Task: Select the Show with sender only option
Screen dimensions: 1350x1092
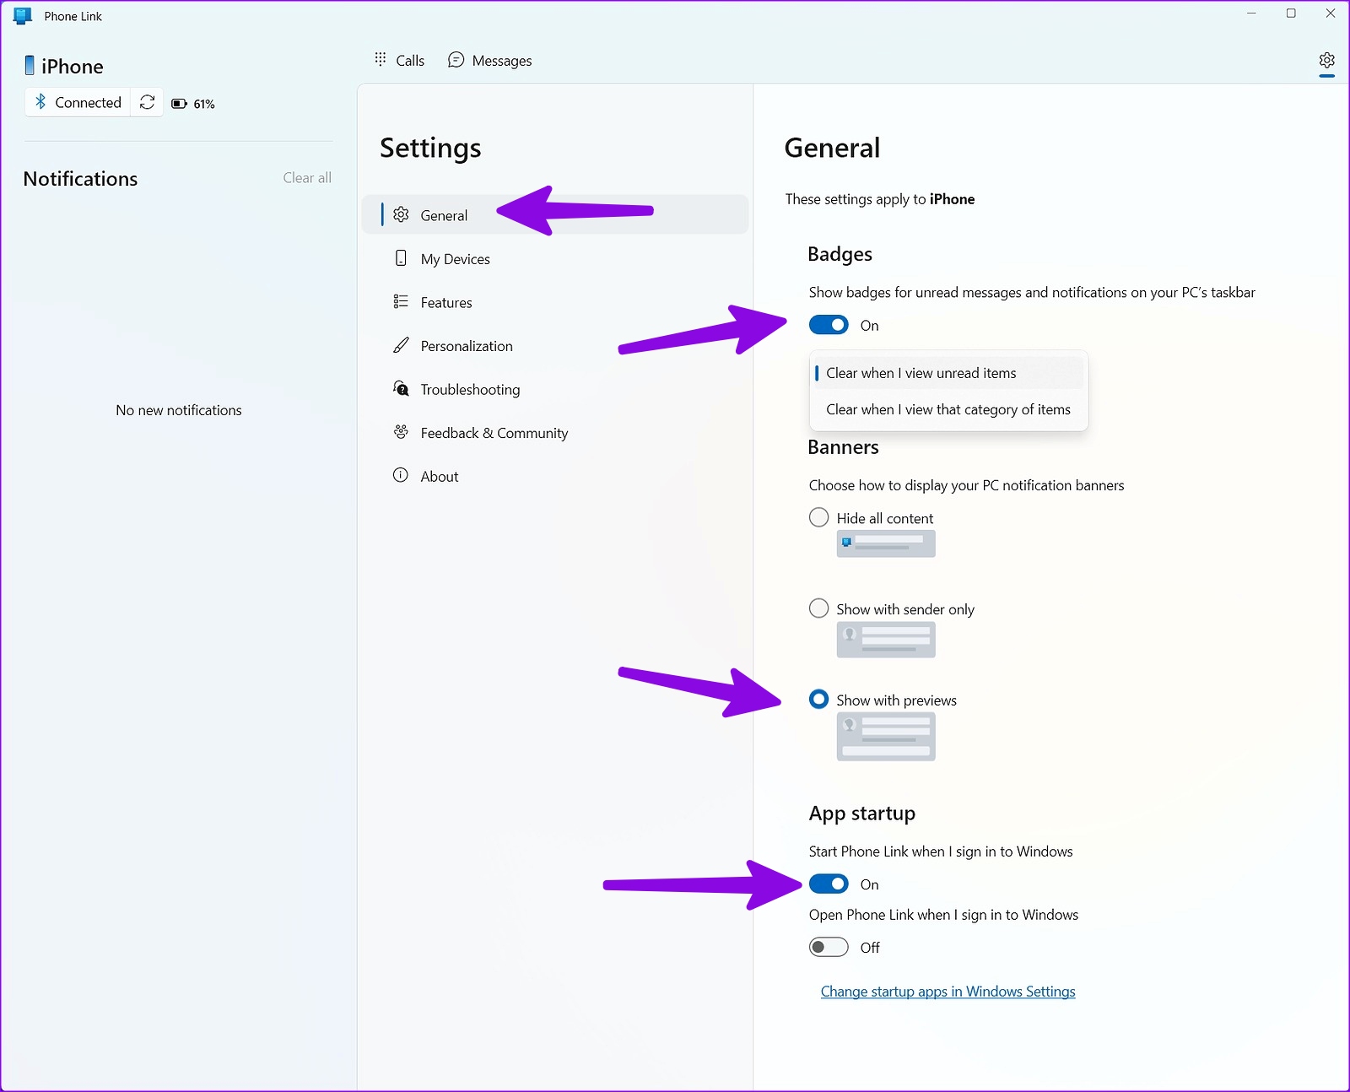Action: pos(818,608)
